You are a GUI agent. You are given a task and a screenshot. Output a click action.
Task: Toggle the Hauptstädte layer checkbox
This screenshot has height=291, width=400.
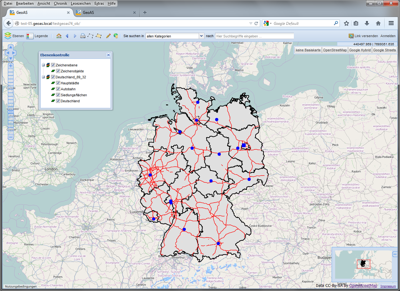58,83
